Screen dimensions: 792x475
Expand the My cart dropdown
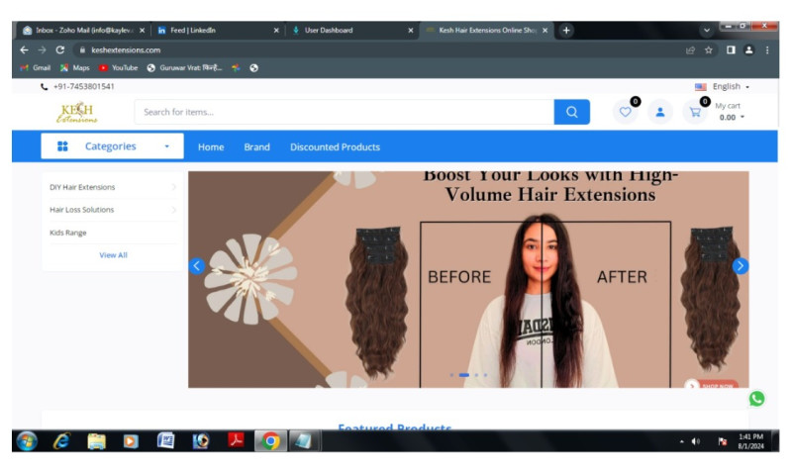click(x=731, y=117)
